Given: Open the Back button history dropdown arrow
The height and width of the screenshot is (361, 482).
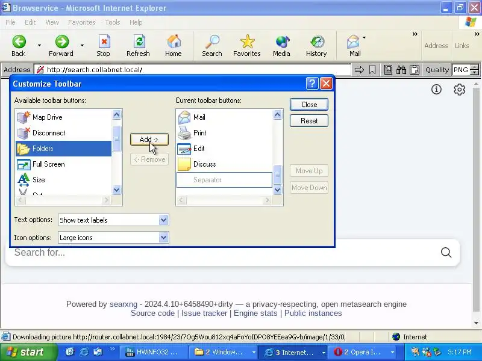Looking at the screenshot, I should tap(39, 46).
